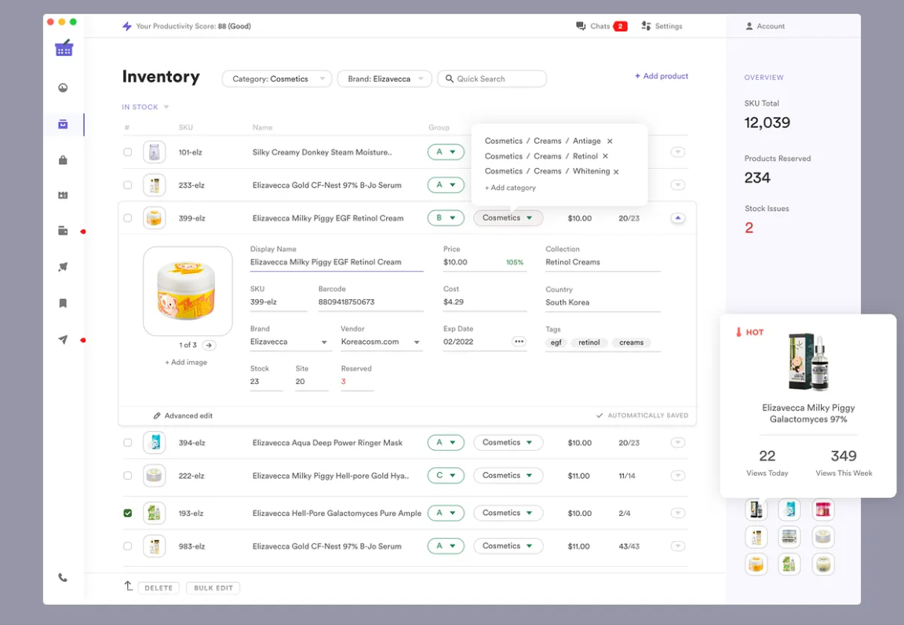
Task: Open the wallet icon in sidebar
Action: click(x=64, y=231)
